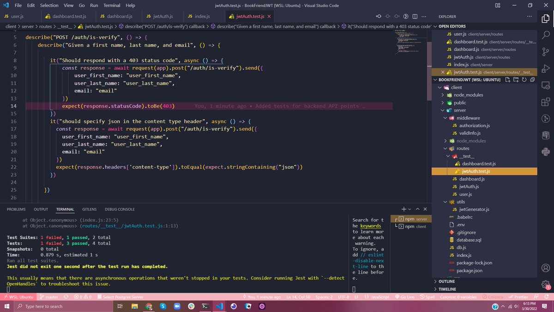This screenshot has width=554, height=312.
Task: Refresh the Explorer file tree
Action: pyautogui.click(x=524, y=80)
